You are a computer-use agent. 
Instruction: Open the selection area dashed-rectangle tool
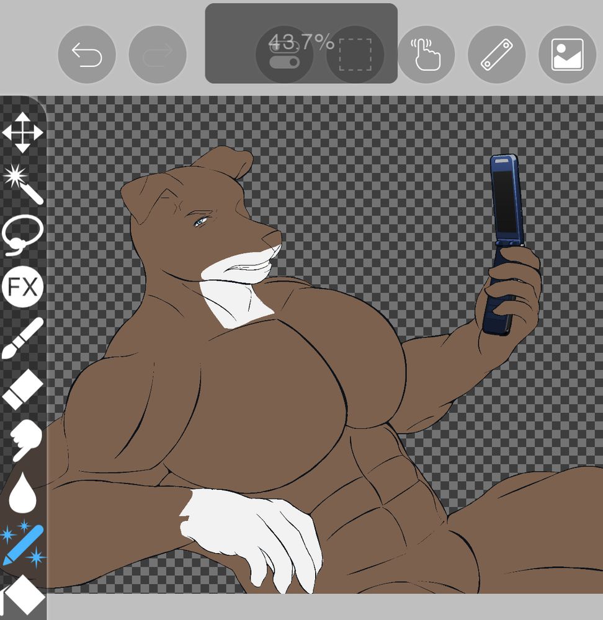[355, 55]
